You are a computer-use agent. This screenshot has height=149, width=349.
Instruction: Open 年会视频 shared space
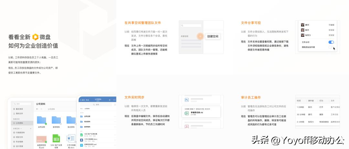[x=19, y=142]
